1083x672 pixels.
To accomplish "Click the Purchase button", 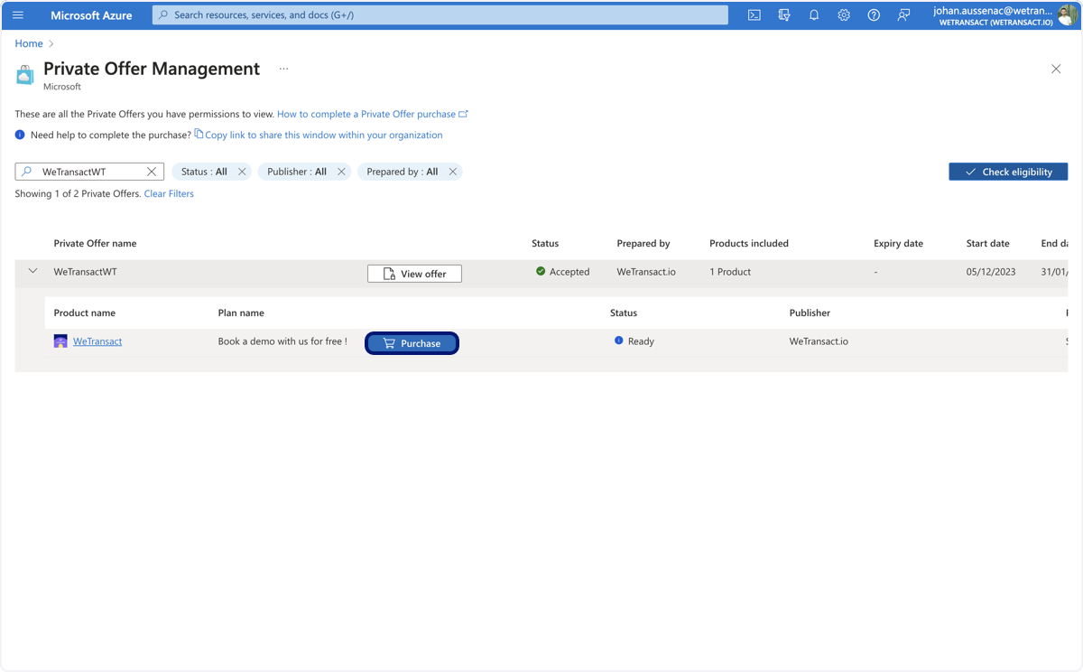I will [x=412, y=343].
